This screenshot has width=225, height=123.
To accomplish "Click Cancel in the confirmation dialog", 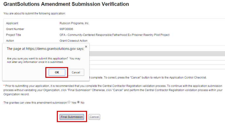I will click(x=76, y=72).
